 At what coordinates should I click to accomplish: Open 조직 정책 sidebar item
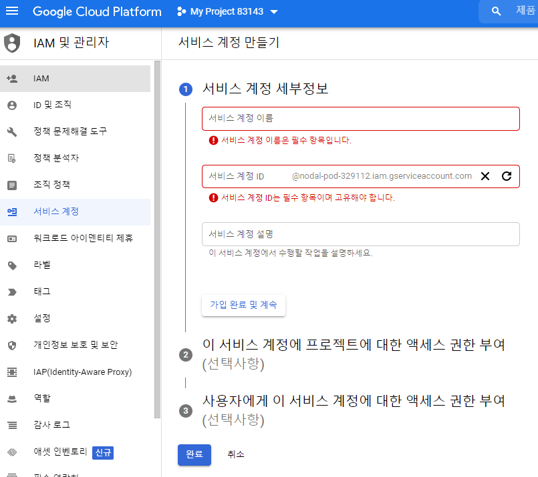pyautogui.click(x=75, y=185)
